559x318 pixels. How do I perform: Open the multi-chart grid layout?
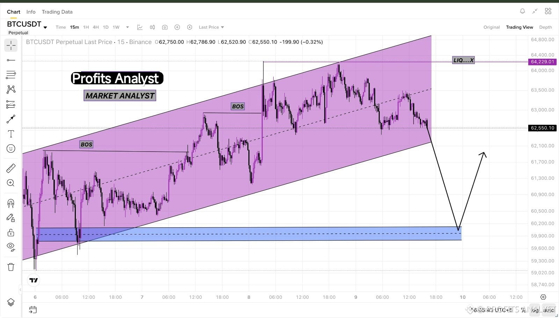coord(548,11)
